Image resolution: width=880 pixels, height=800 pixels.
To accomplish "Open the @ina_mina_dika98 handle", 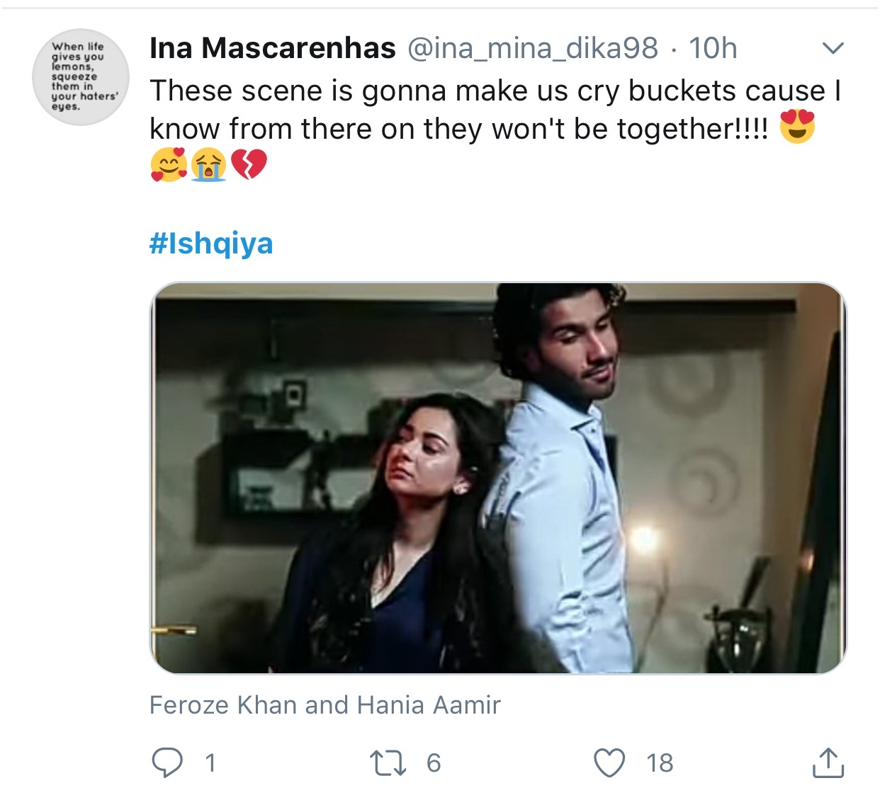I will pyautogui.click(x=532, y=48).
